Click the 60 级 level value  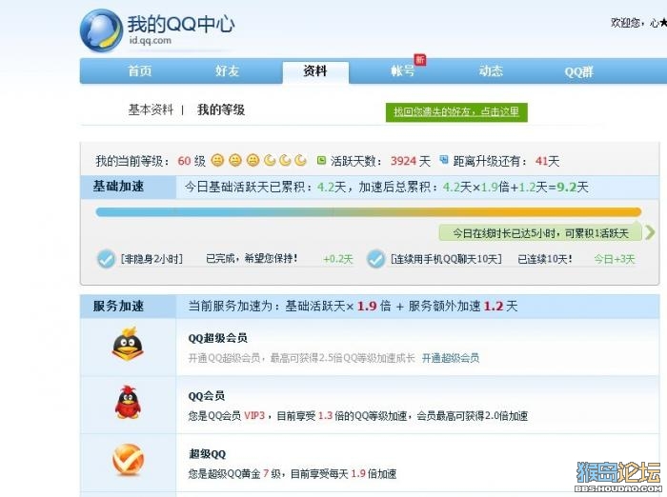pyautogui.click(x=192, y=161)
